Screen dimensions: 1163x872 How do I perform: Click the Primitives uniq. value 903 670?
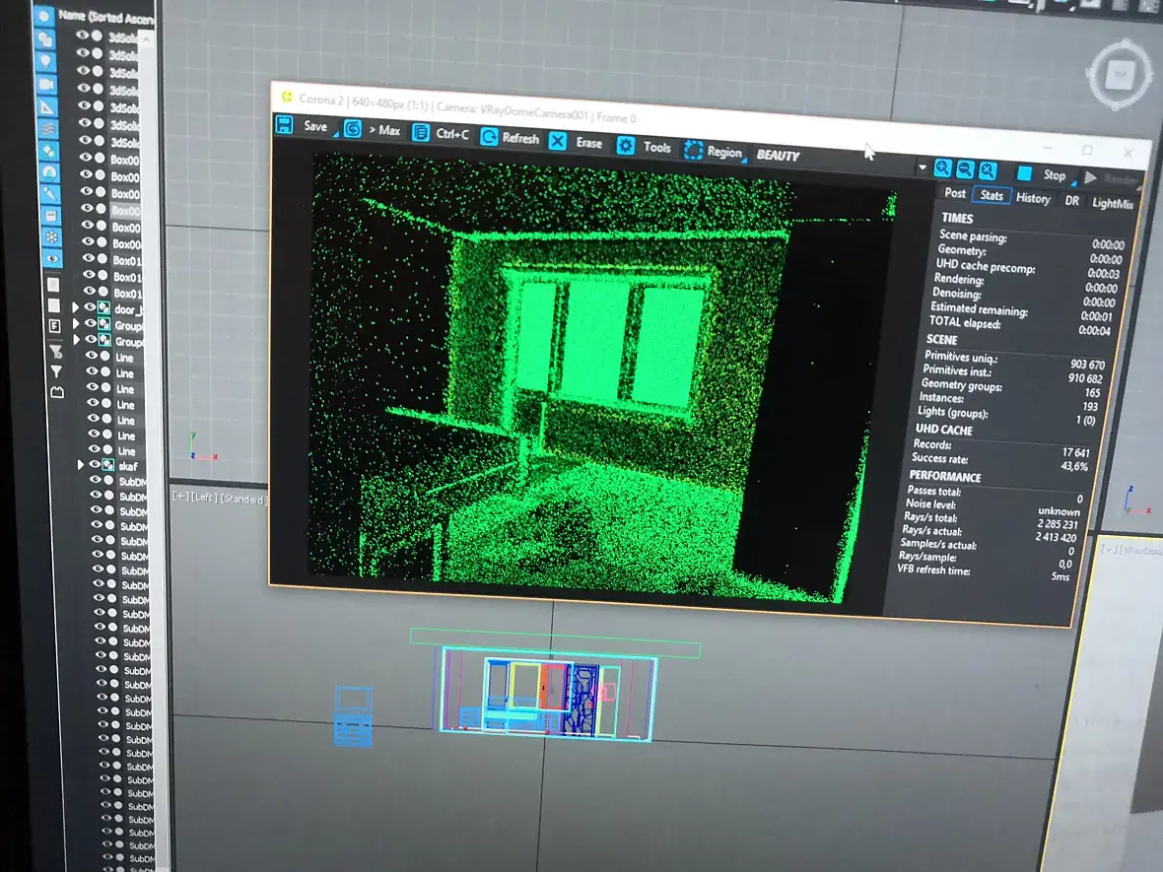(x=1087, y=365)
